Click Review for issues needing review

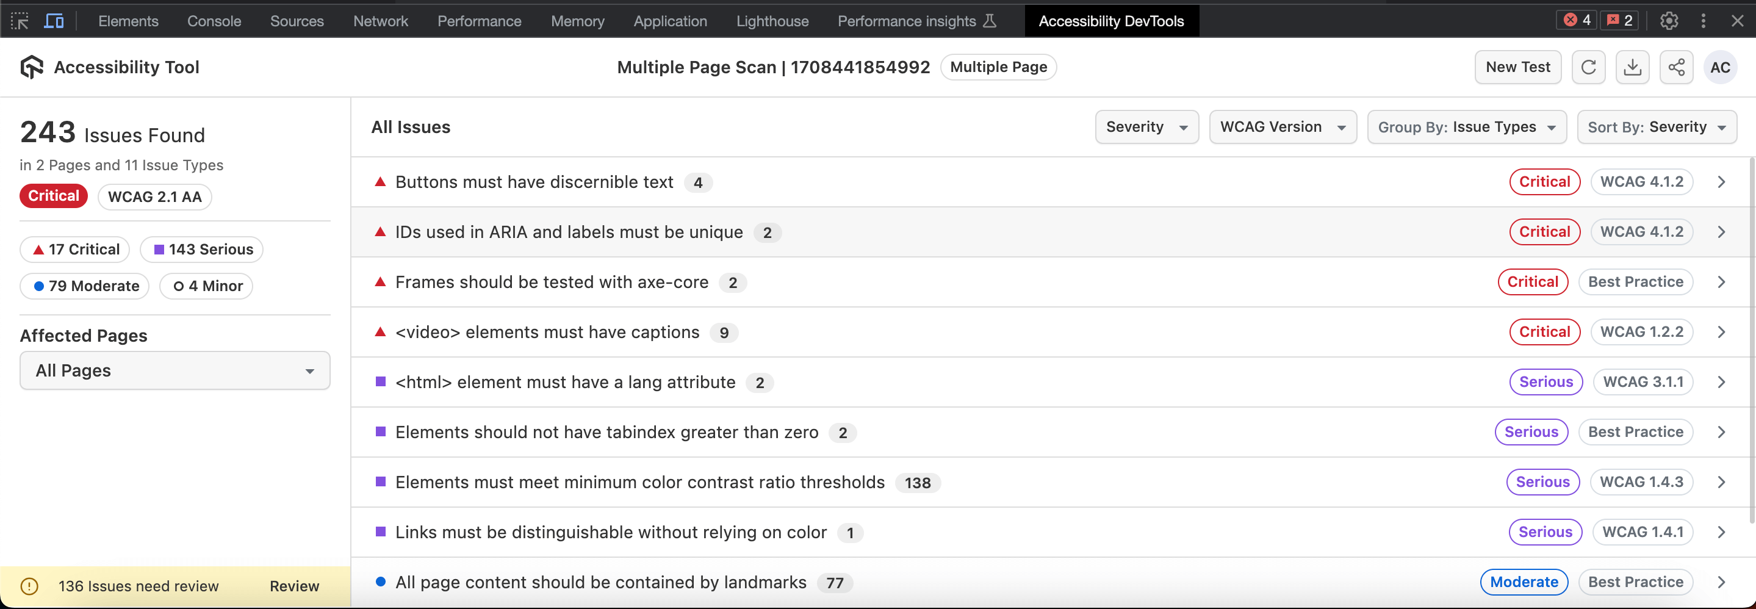pos(294,586)
